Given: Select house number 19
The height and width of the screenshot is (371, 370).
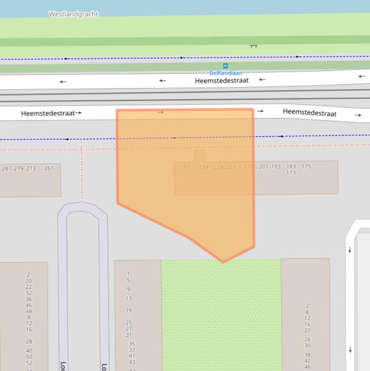Looking at the screenshot, I should [128, 311].
